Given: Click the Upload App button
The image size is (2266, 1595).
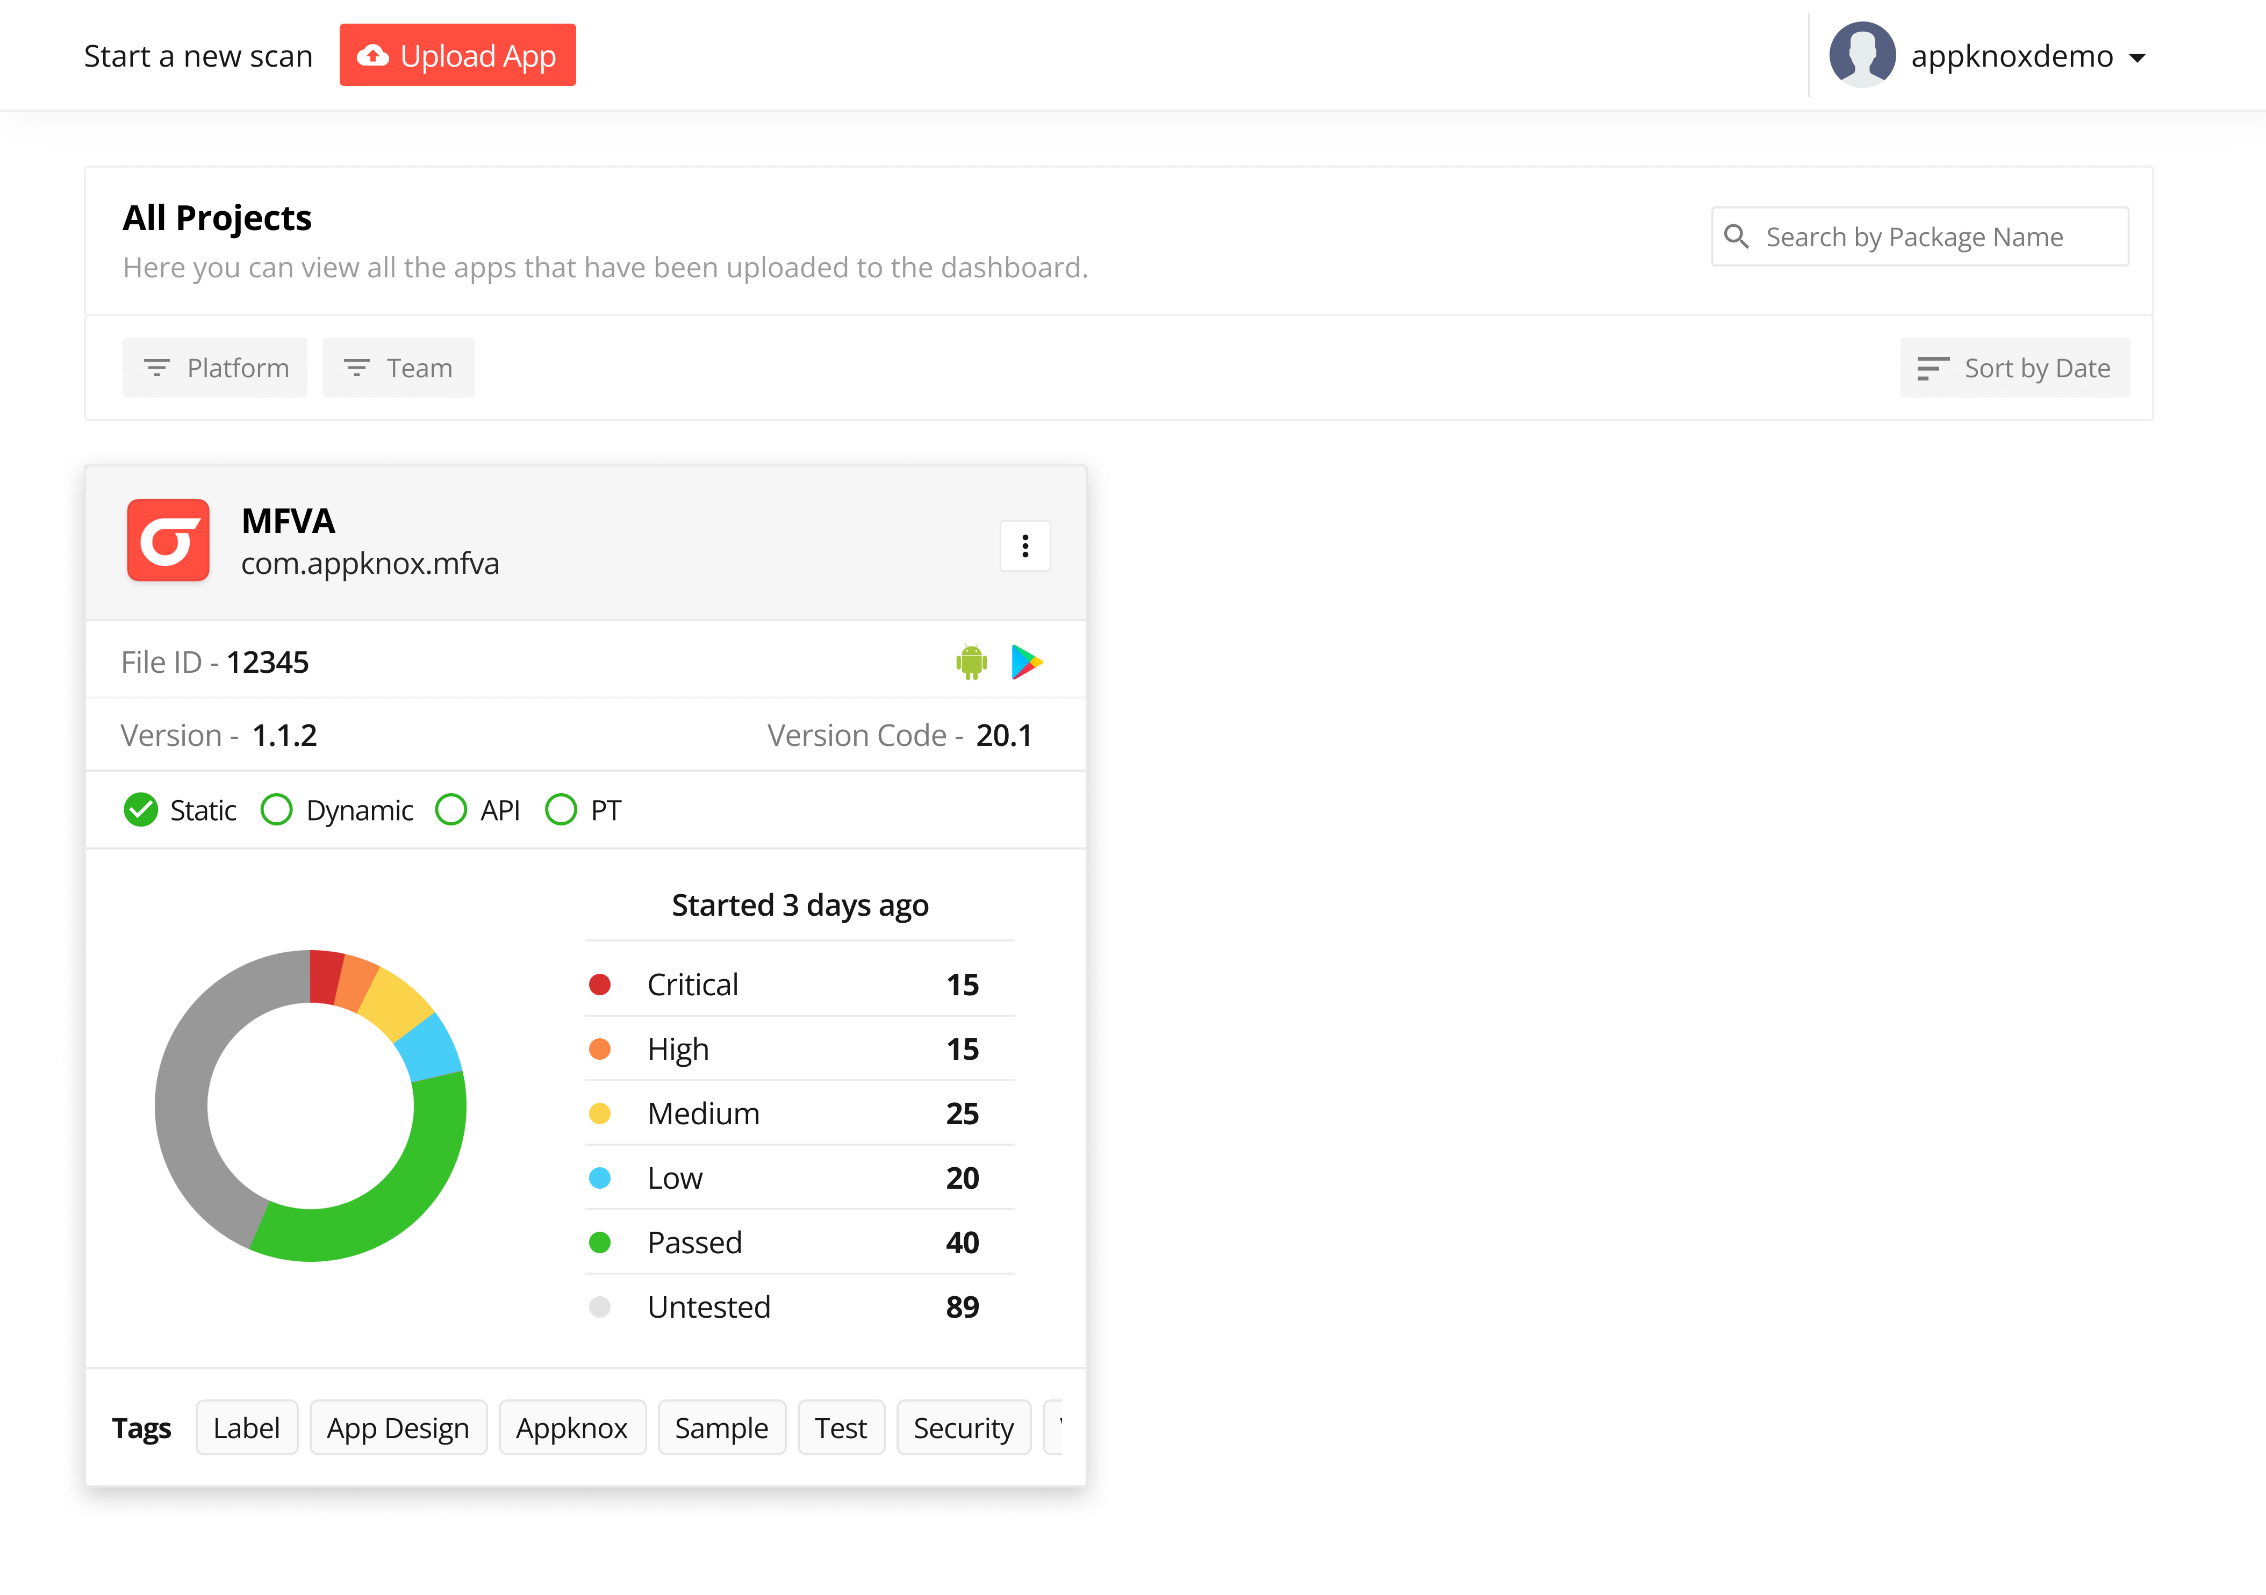Looking at the screenshot, I should point(458,55).
